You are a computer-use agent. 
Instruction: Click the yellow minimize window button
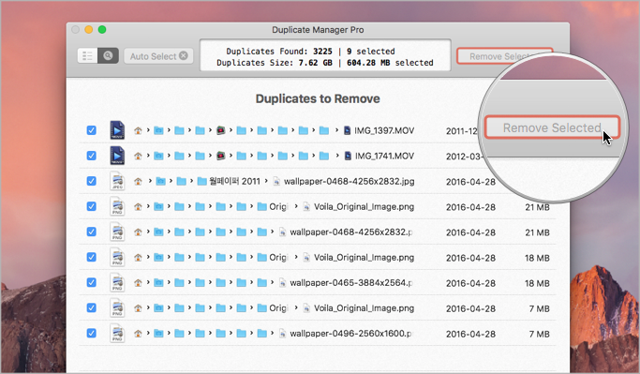coord(89,29)
